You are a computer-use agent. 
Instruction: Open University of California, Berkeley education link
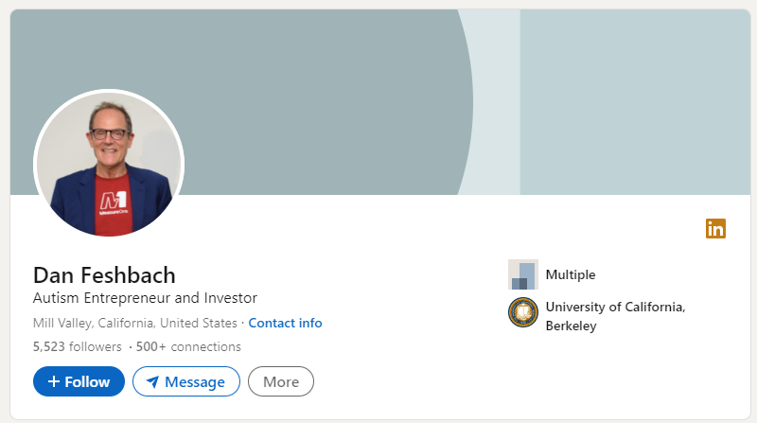click(616, 316)
